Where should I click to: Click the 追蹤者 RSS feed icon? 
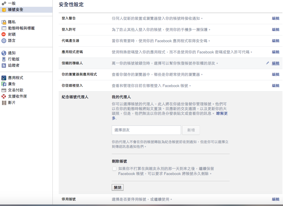(4, 66)
